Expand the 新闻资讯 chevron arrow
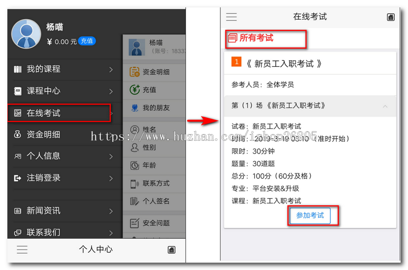 [111, 211]
